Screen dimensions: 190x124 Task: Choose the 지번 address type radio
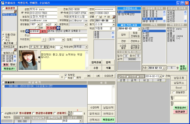36,28
